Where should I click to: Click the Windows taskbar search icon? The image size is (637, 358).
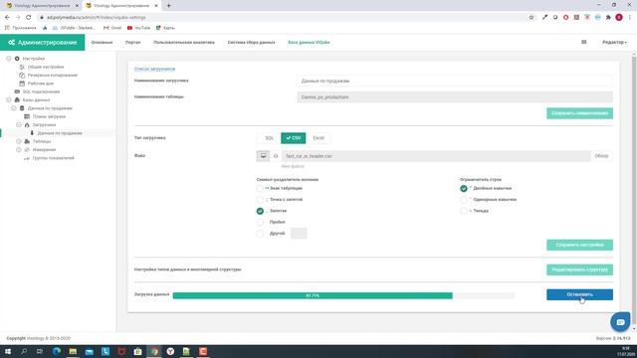24,351
